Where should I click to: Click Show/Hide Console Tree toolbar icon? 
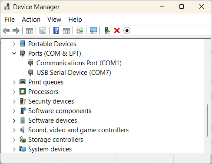coord(30,30)
